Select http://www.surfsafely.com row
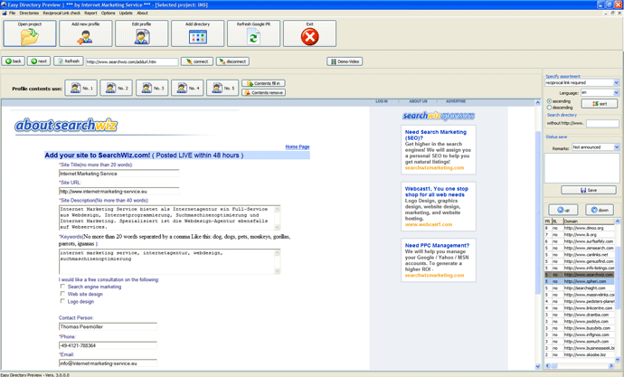Image resolution: width=624 pixels, height=377 pixels. 580,241
